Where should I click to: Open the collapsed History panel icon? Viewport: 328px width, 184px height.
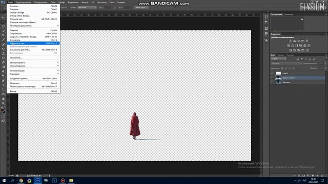tap(266, 17)
